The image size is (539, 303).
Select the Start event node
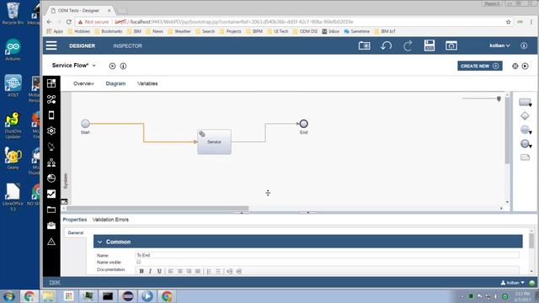point(85,124)
